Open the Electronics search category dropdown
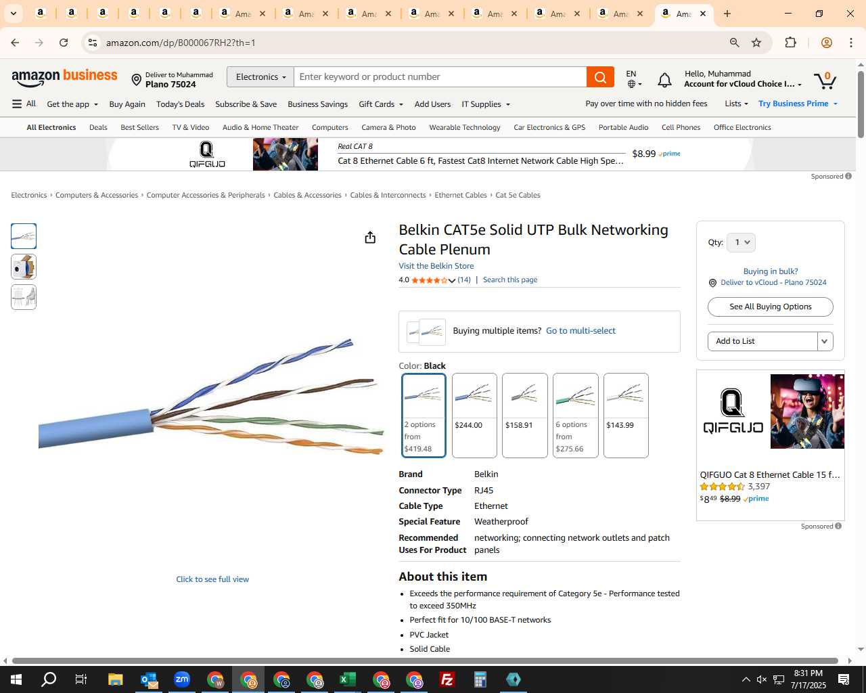 tap(260, 77)
